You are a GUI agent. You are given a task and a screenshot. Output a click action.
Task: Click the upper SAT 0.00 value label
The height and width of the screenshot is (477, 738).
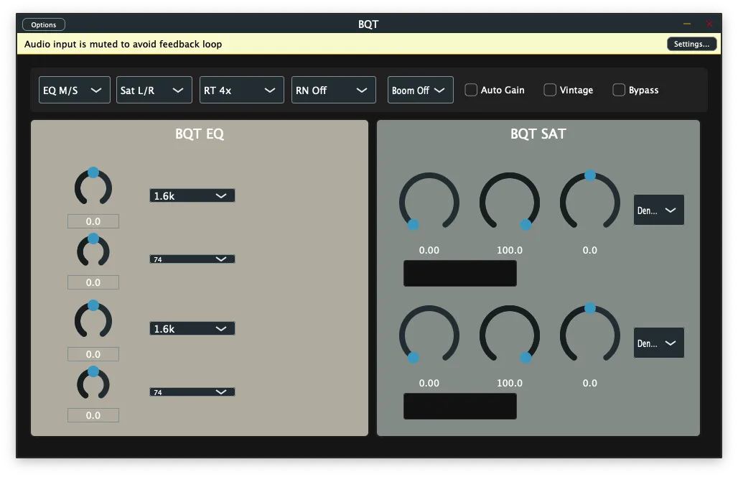point(429,250)
